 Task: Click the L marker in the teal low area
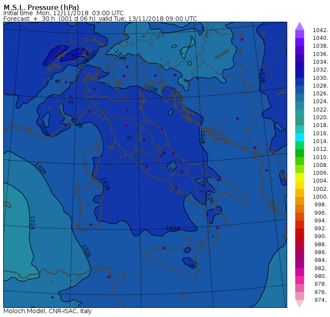coord(182,52)
